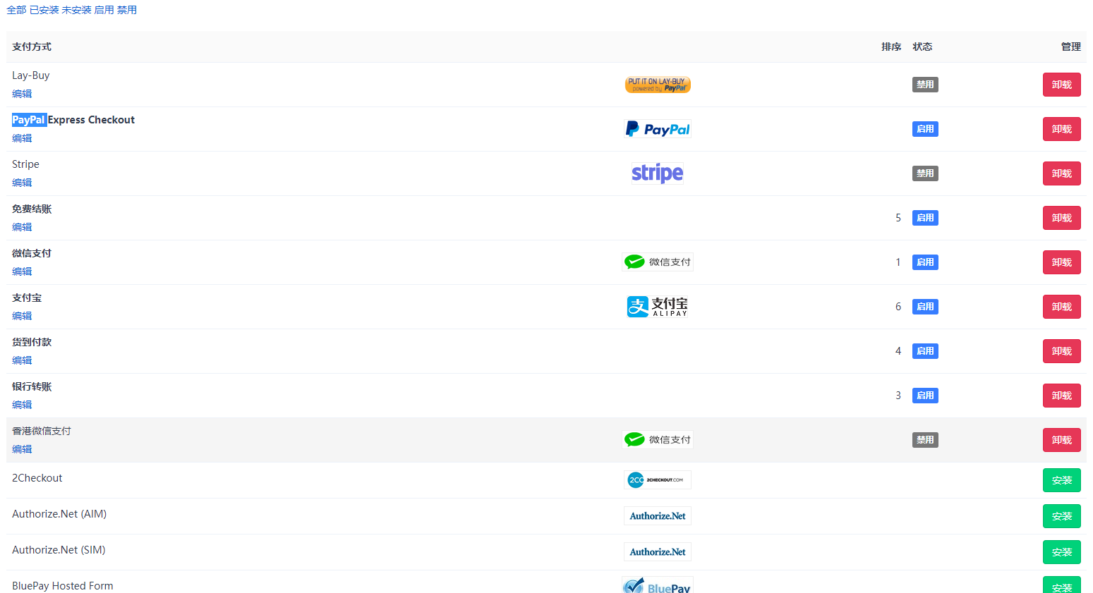The image size is (1093, 593).
Task: Click the 2Checkout logo image
Action: [658, 480]
